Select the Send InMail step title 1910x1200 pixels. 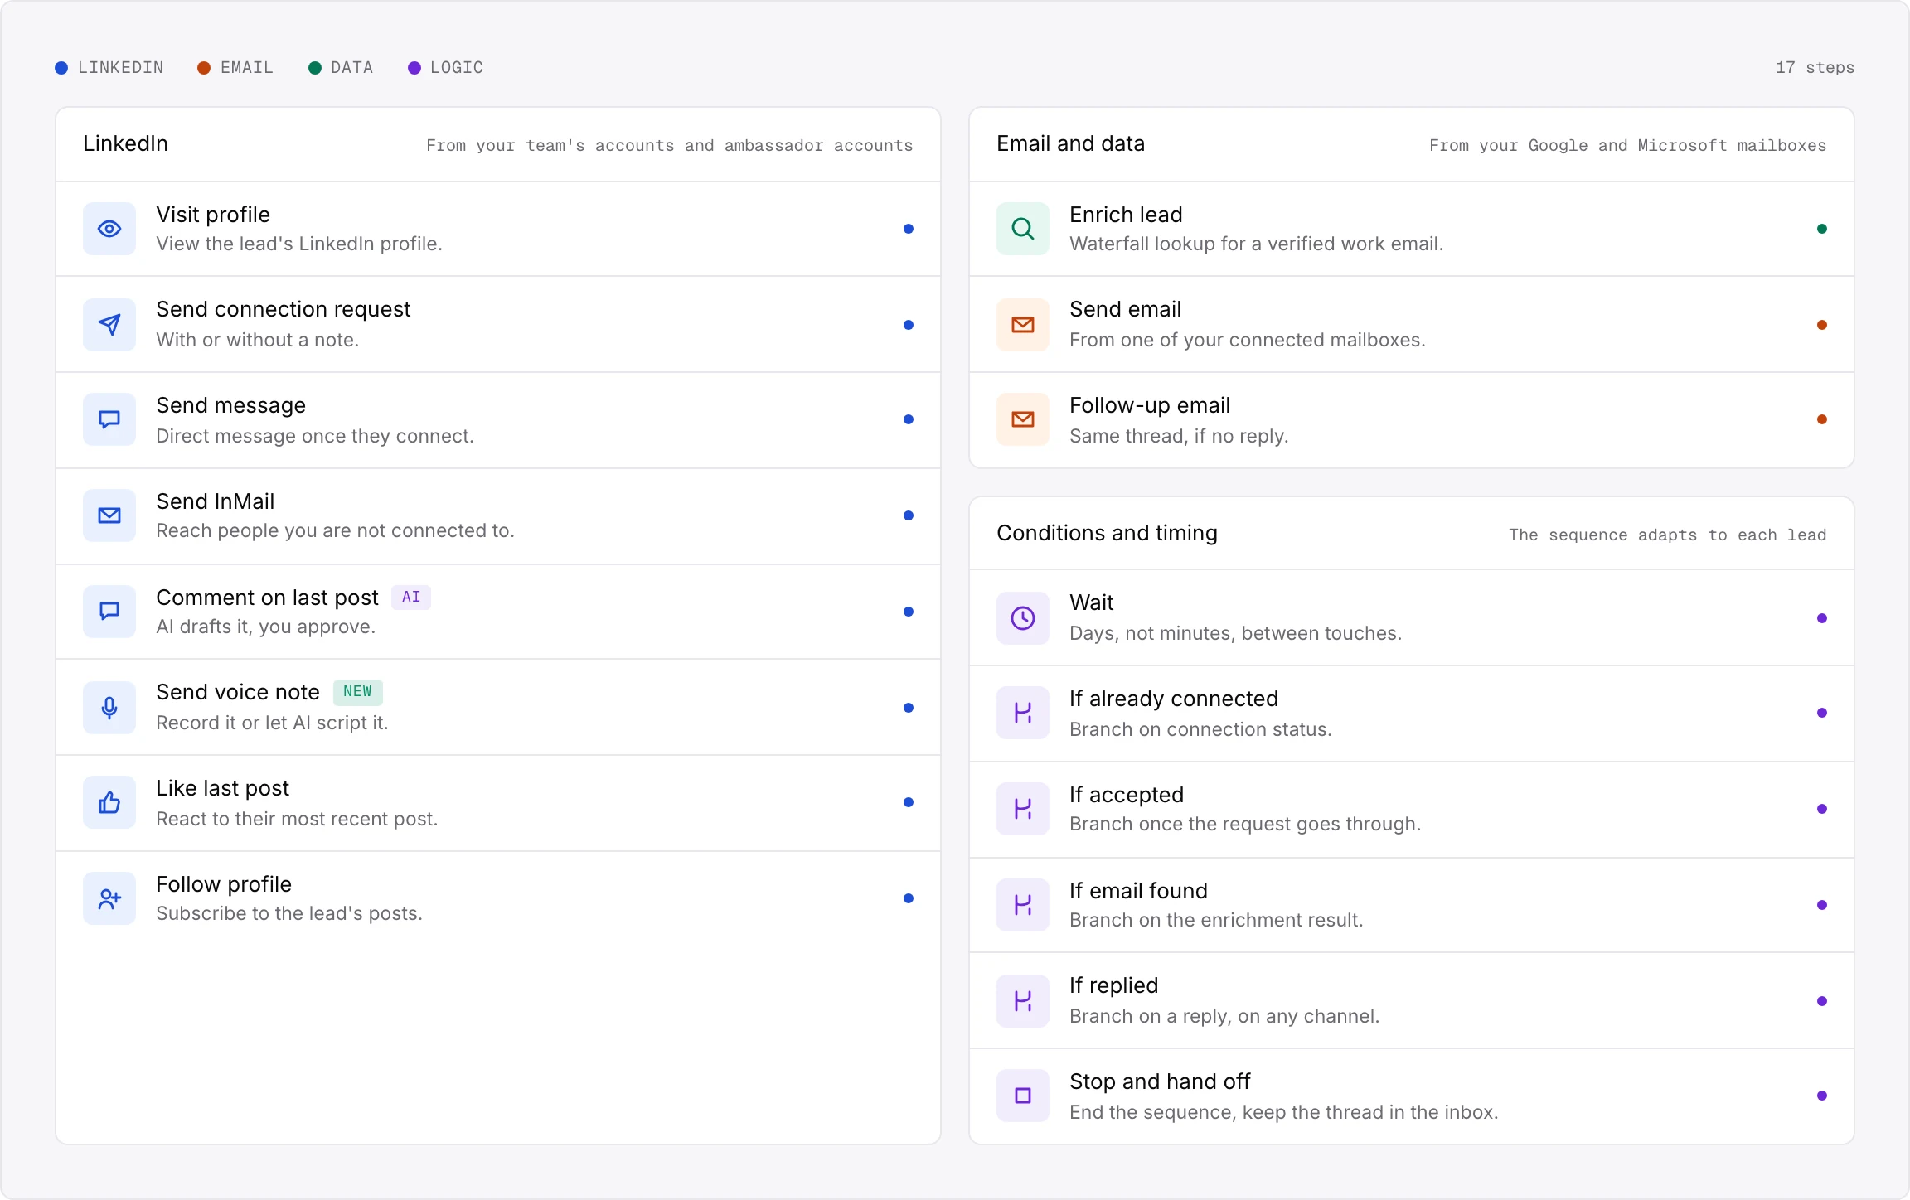point(216,501)
